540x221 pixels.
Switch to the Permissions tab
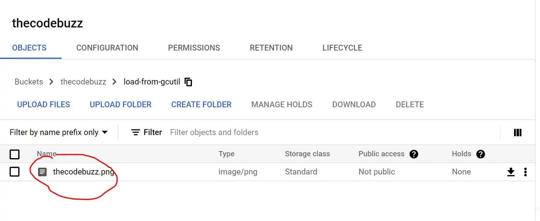[194, 48]
